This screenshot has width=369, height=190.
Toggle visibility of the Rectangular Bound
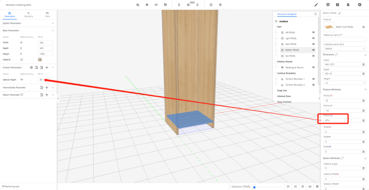[x=313, y=67]
